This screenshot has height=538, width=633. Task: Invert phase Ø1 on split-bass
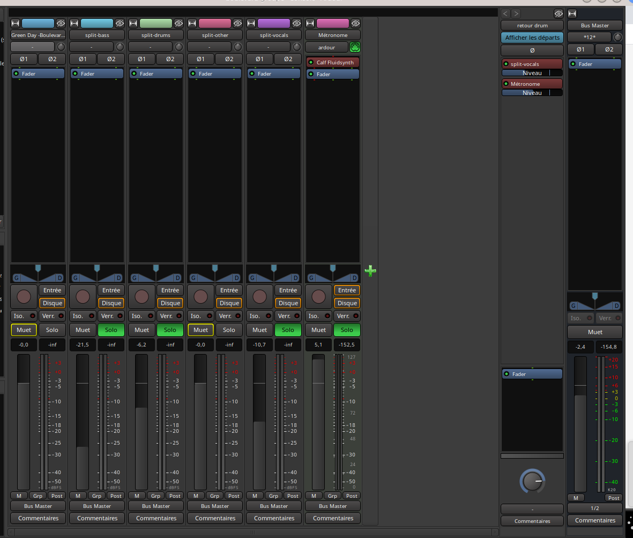[x=83, y=59]
